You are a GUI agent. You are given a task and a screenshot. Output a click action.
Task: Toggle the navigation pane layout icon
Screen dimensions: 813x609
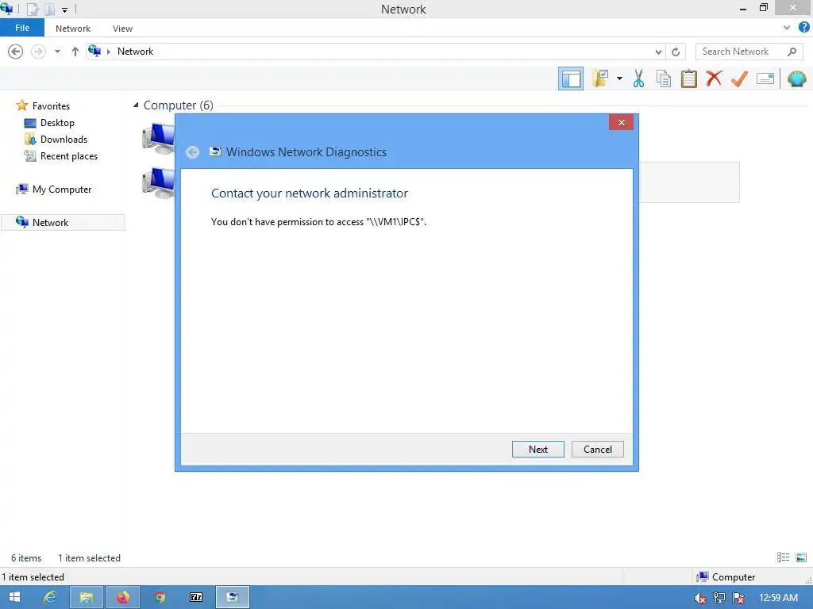pyautogui.click(x=570, y=79)
